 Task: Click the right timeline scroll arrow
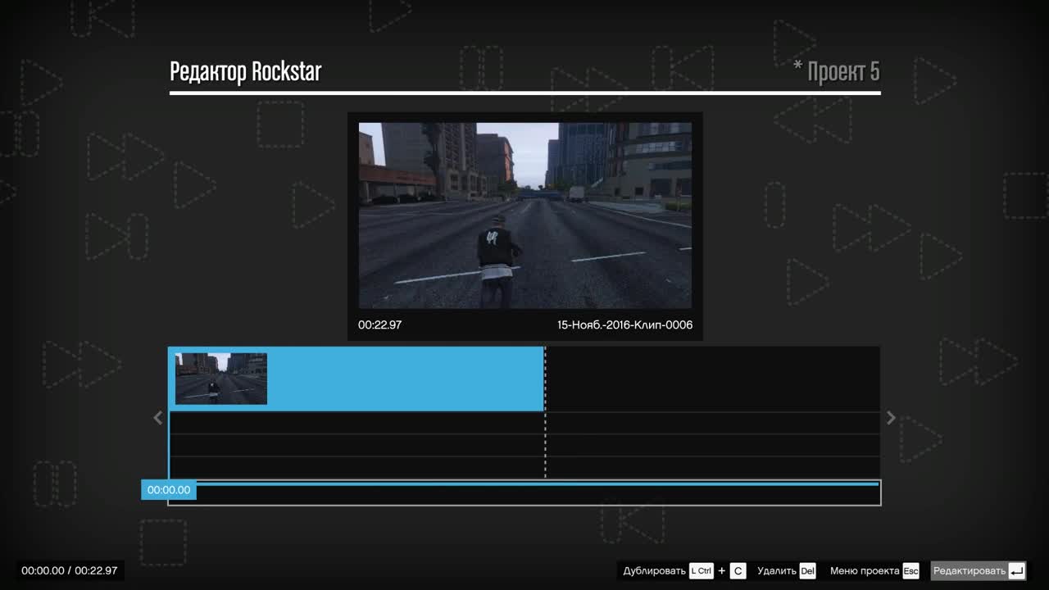(x=891, y=418)
